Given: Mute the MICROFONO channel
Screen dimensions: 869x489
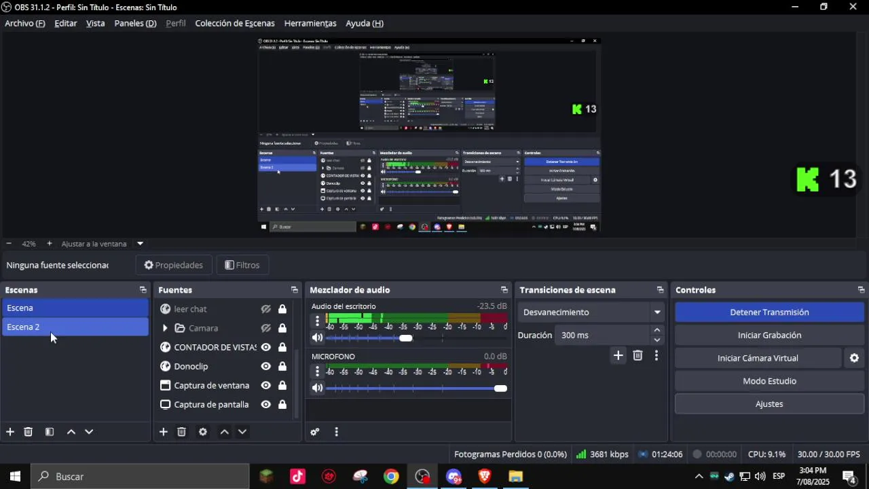Looking at the screenshot, I should [317, 388].
